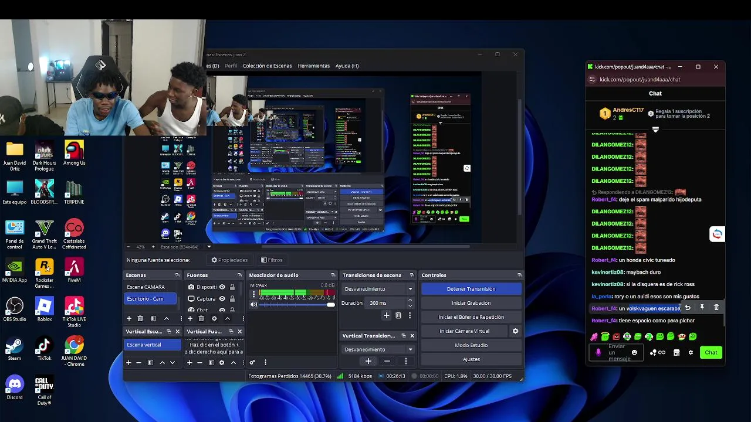
Task: Open Mic/Aux channel options dots
Action: tap(253, 294)
